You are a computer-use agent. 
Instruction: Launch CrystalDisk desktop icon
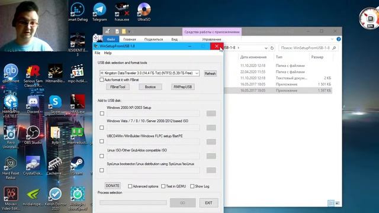[33, 166]
